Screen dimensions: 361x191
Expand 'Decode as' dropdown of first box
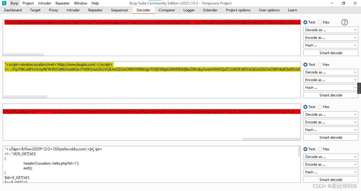331,30
